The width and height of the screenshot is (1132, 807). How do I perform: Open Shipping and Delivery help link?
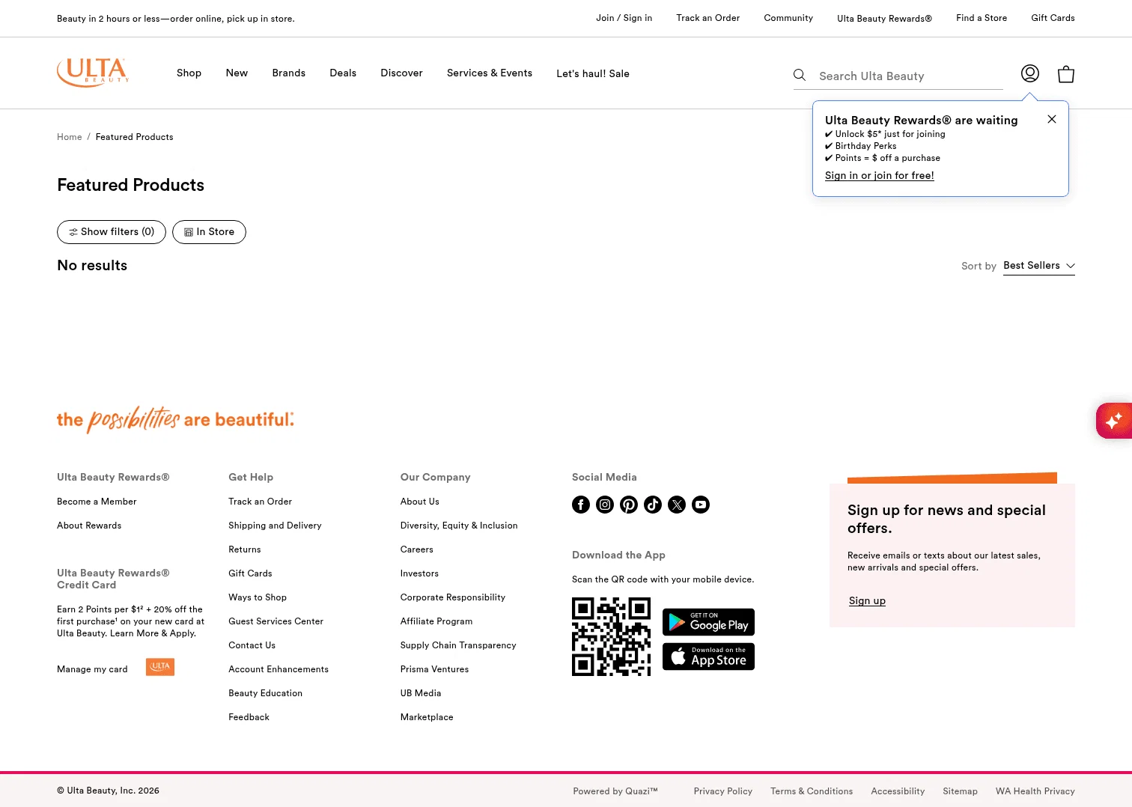(275, 526)
